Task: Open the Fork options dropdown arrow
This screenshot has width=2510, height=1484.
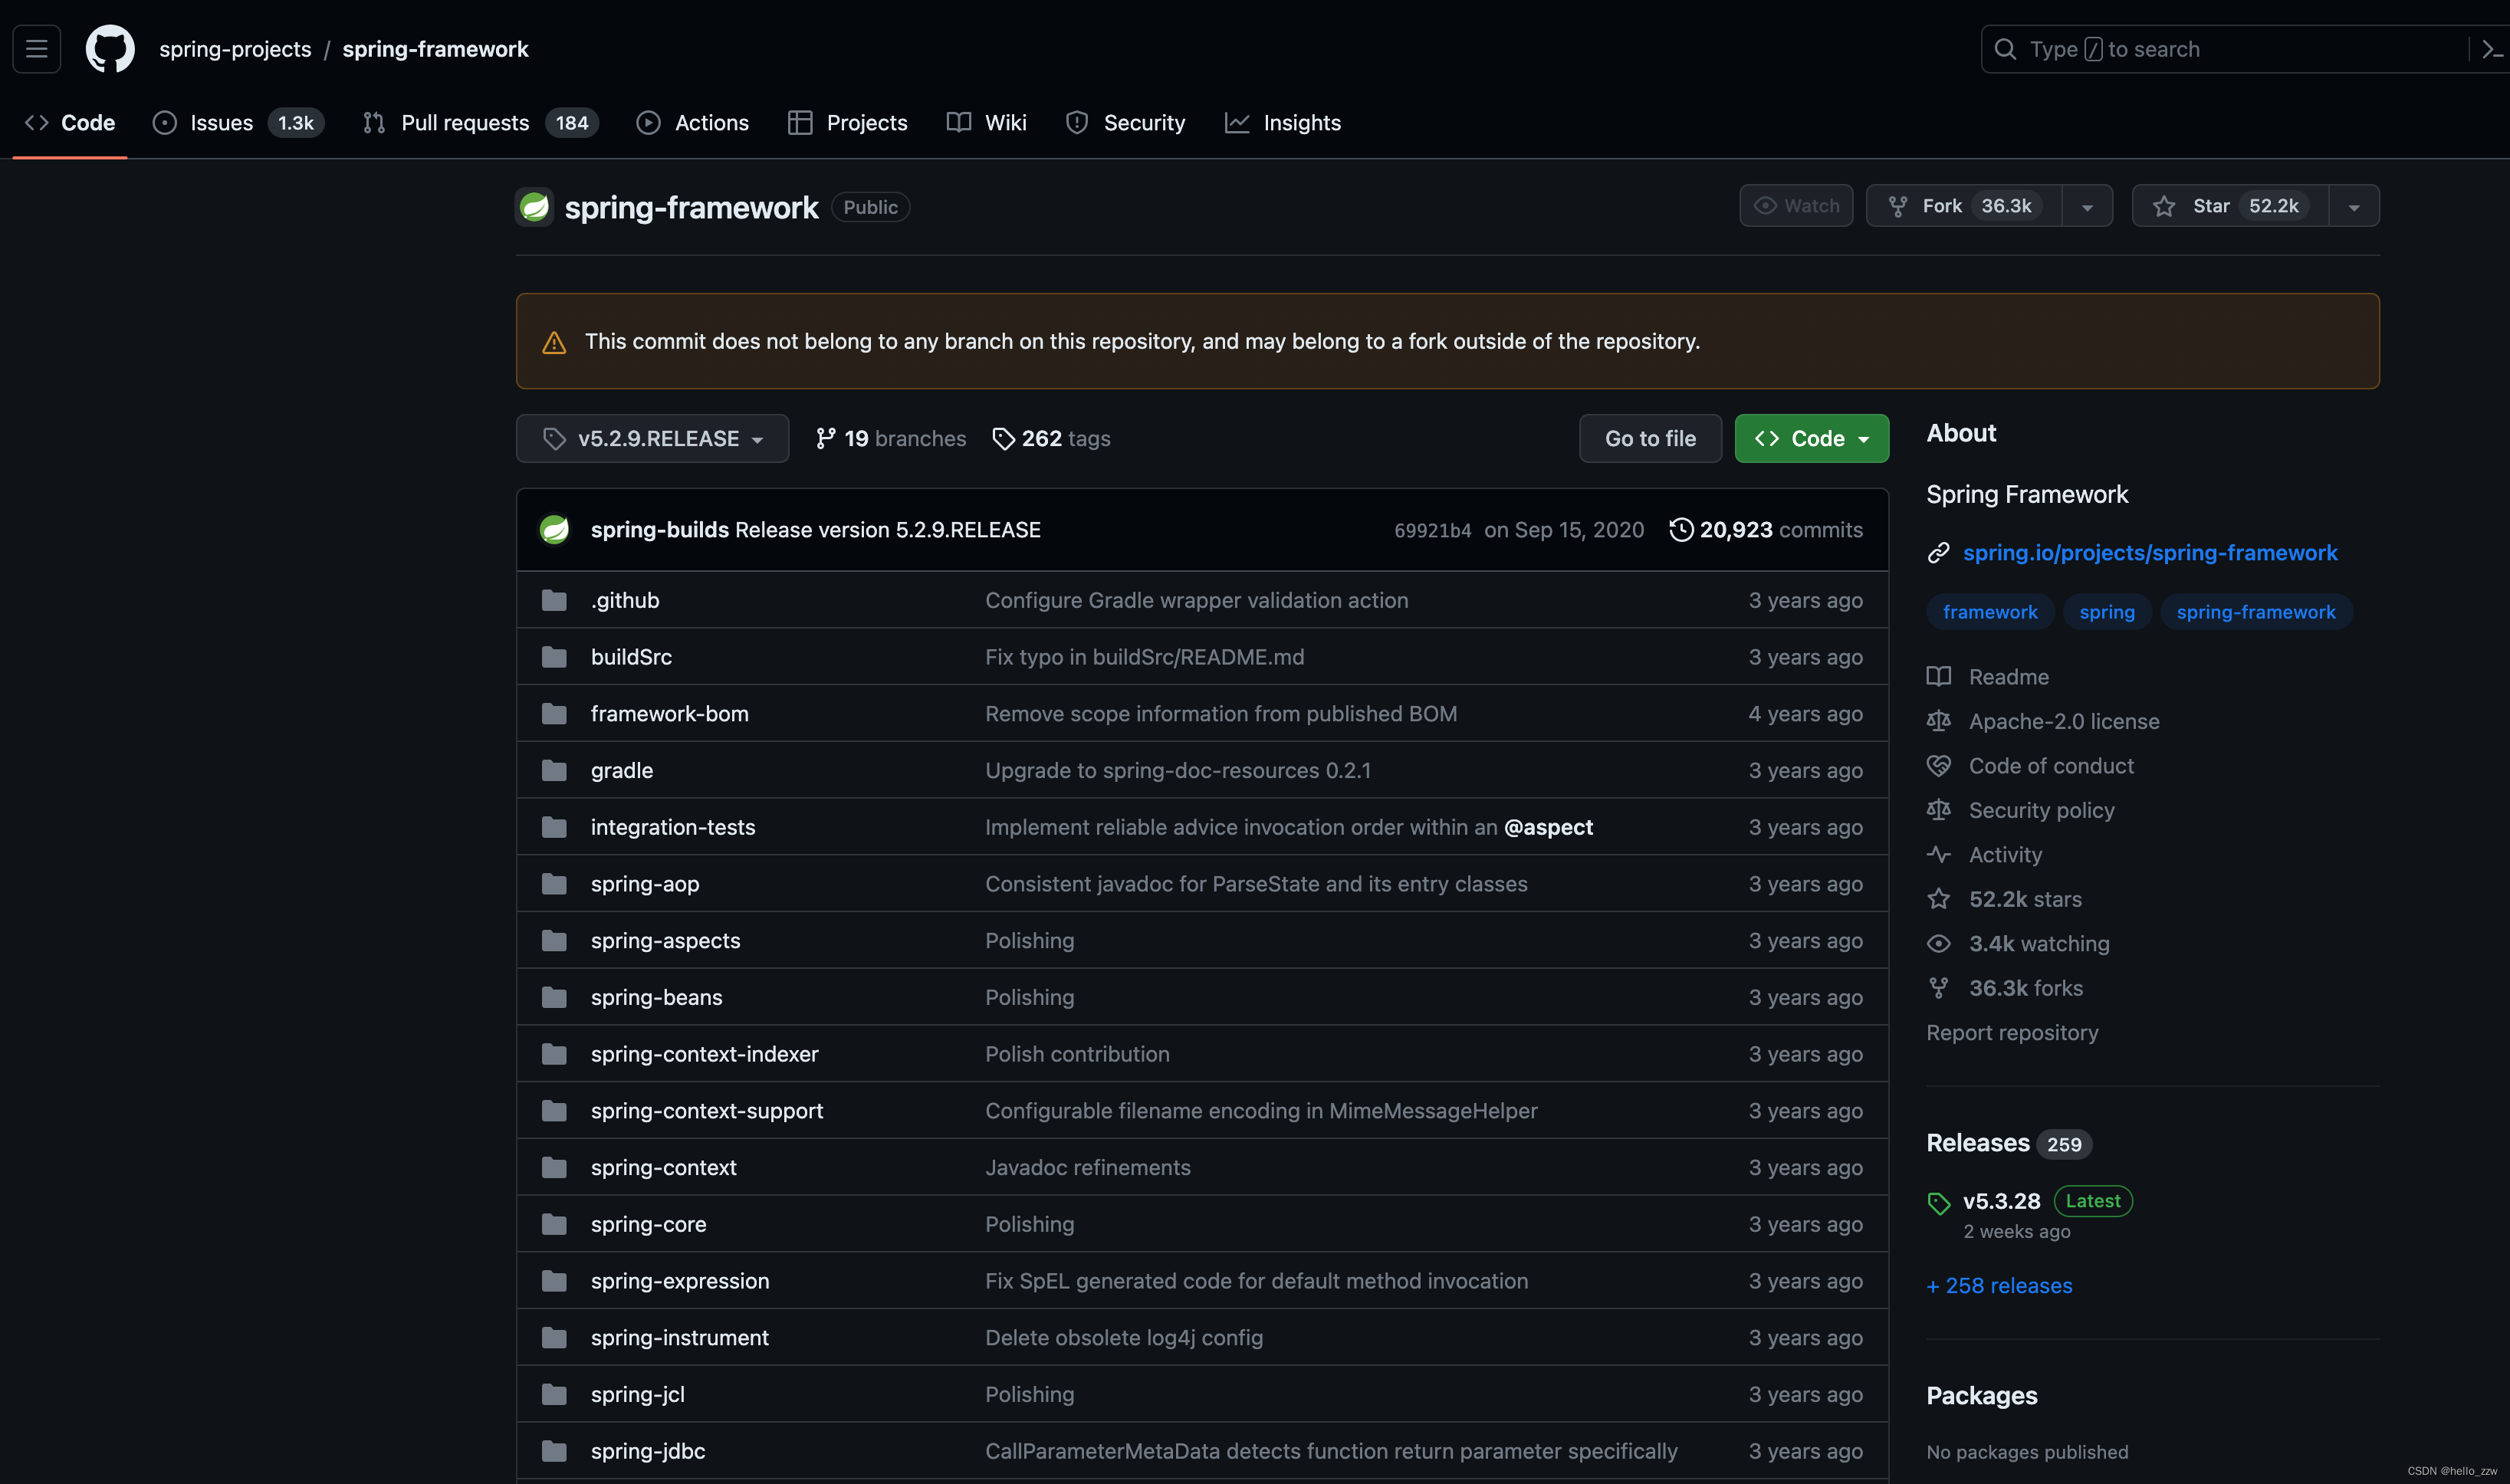Action: coord(2087,207)
